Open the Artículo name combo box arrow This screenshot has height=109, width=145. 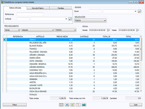(66, 19)
